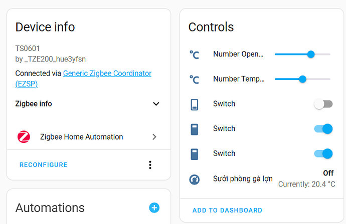Click the RECONFIGURE button
The image size is (346, 224).
(x=44, y=165)
